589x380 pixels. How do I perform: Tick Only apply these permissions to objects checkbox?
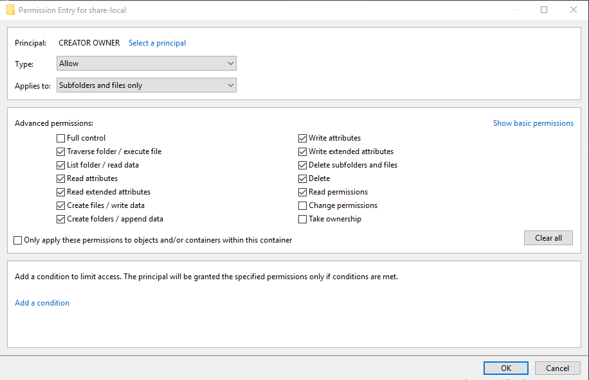point(18,240)
